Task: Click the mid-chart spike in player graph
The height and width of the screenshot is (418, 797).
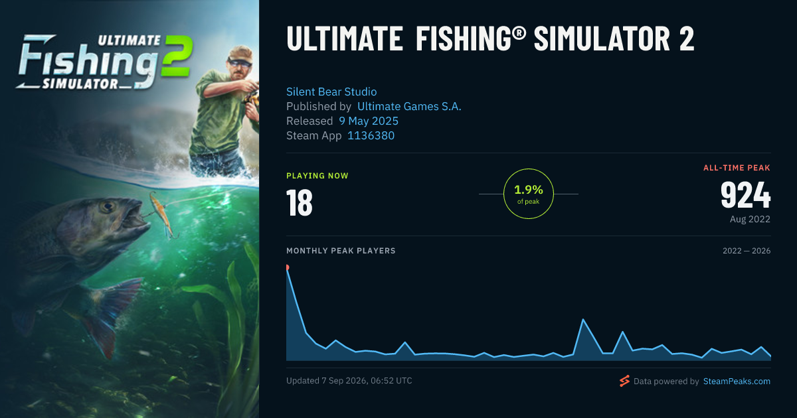Action: pos(583,320)
